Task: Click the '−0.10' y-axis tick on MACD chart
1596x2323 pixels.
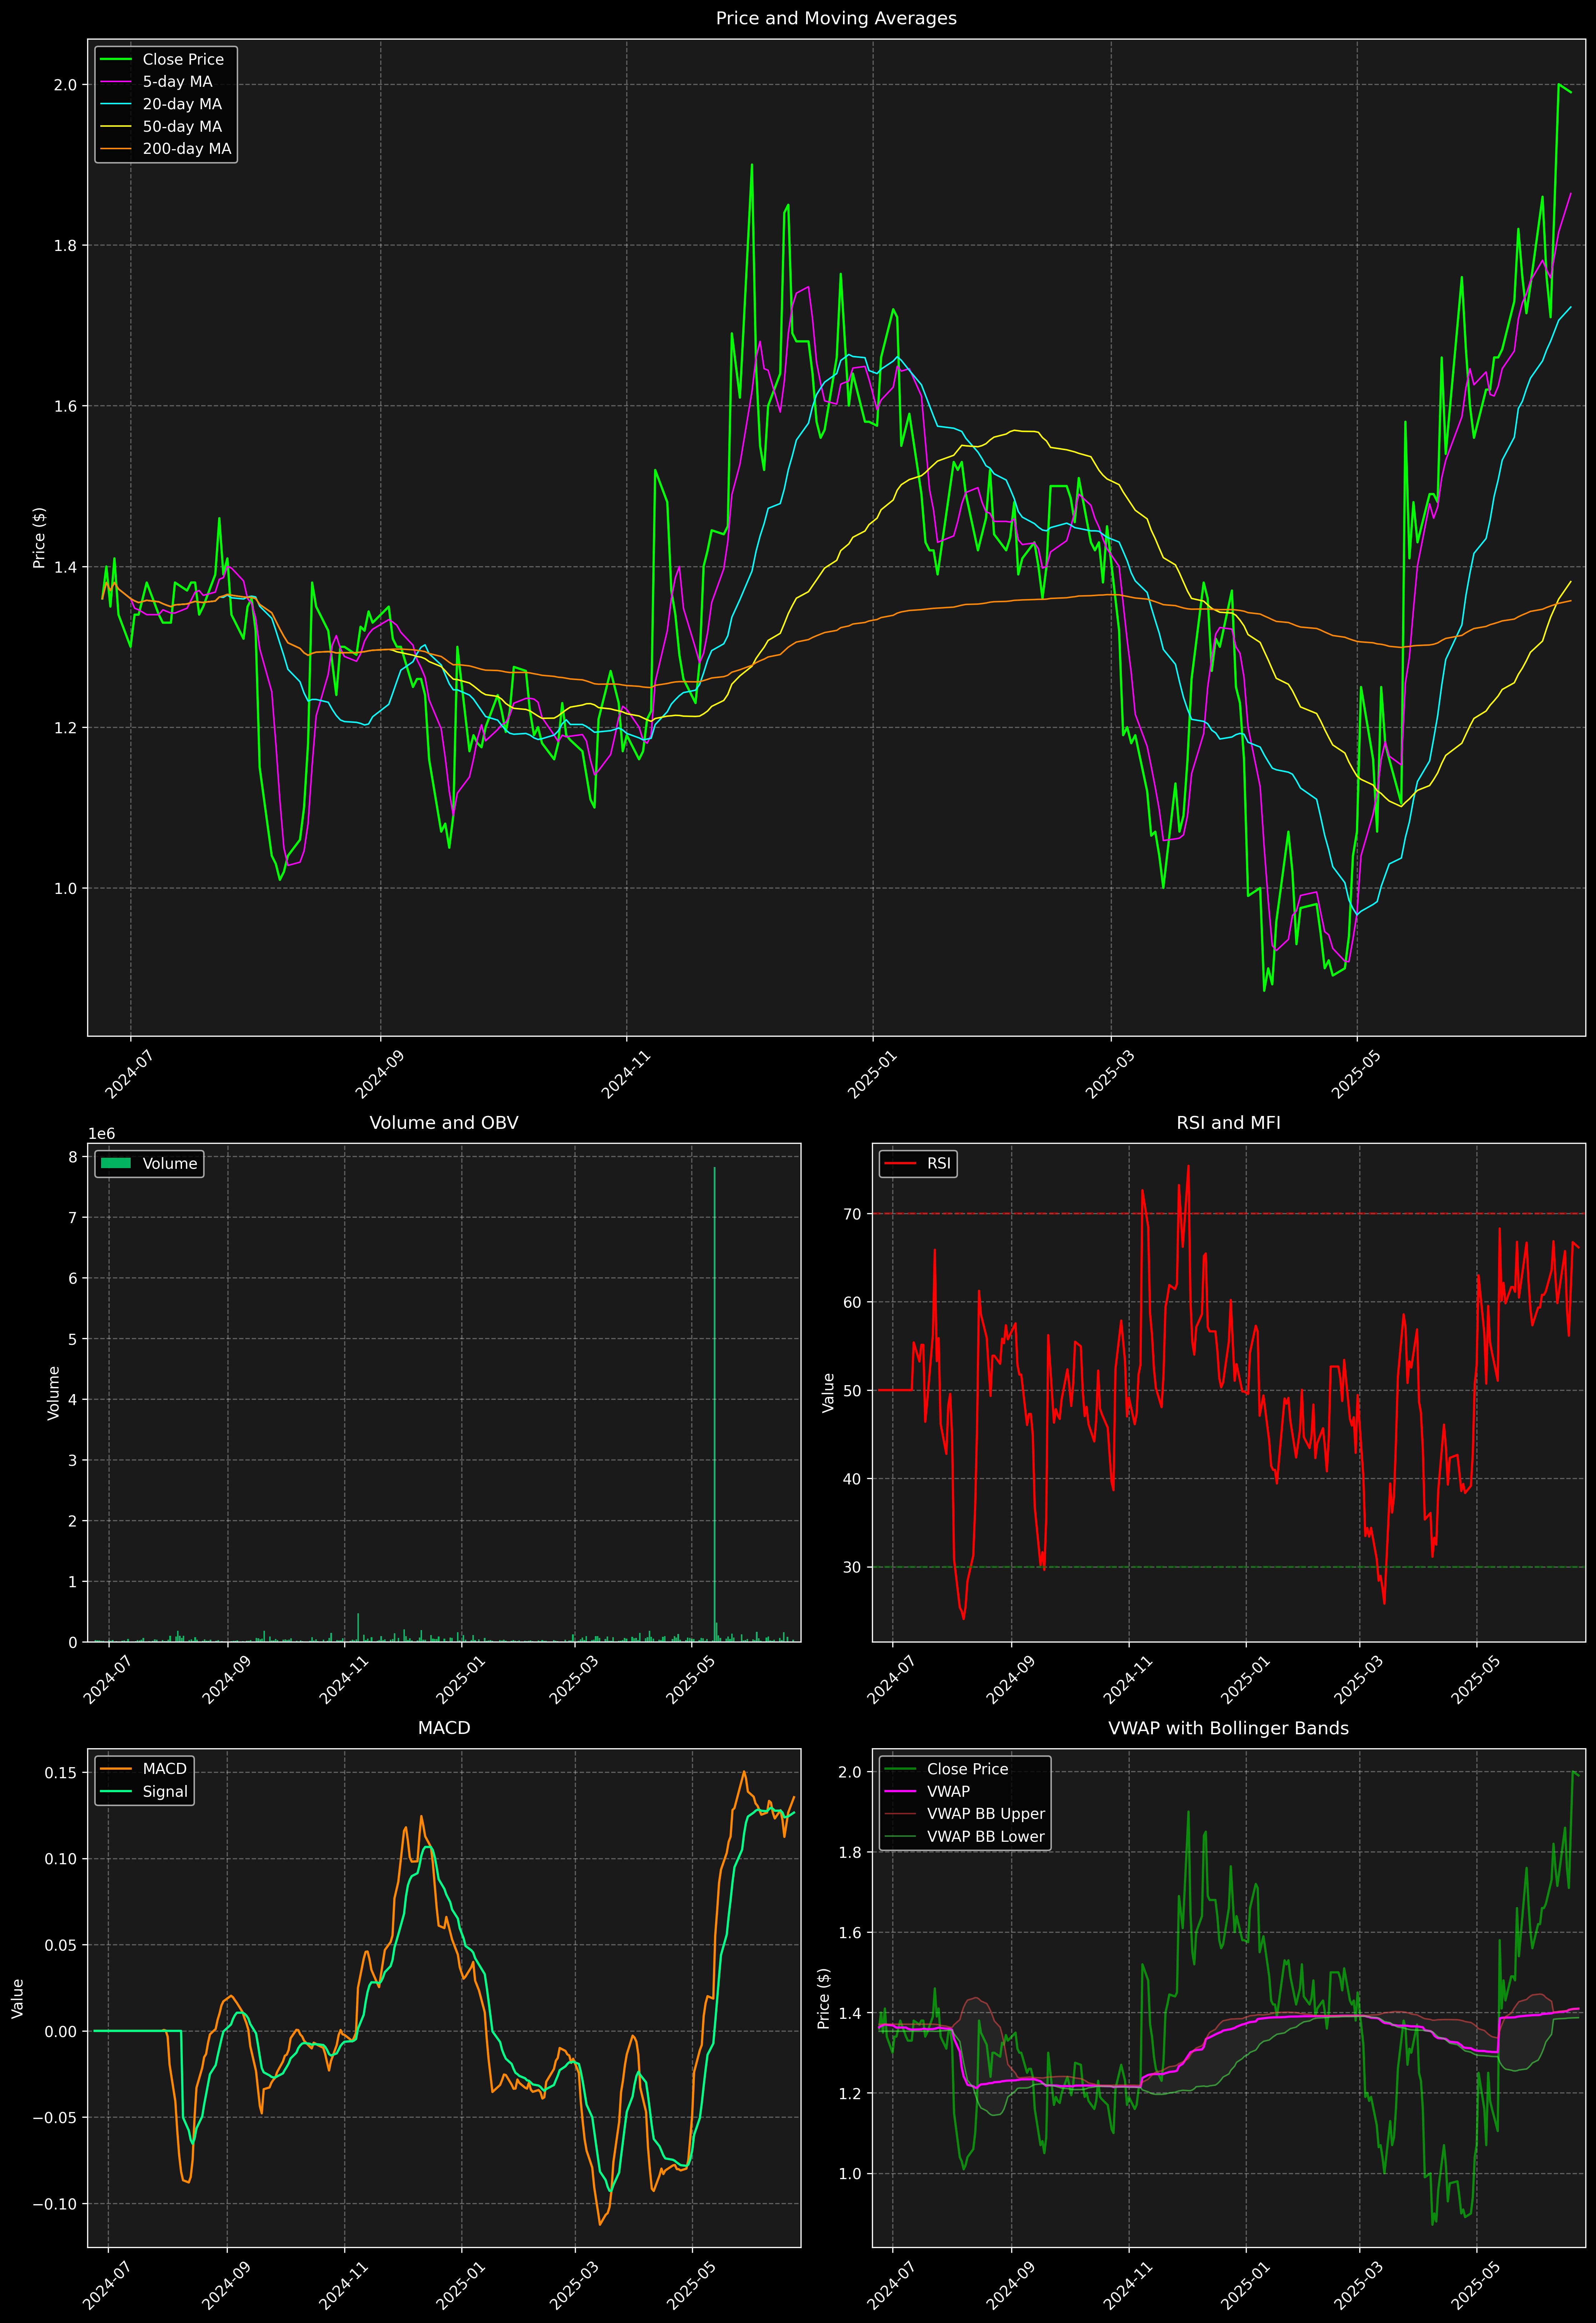Action: (55, 2204)
